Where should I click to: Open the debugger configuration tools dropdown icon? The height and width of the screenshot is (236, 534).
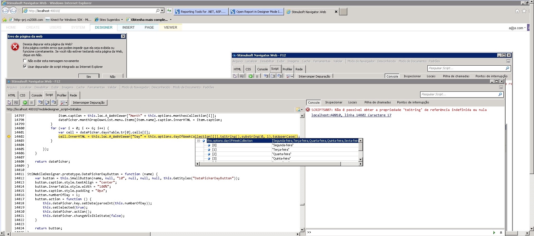point(64,103)
